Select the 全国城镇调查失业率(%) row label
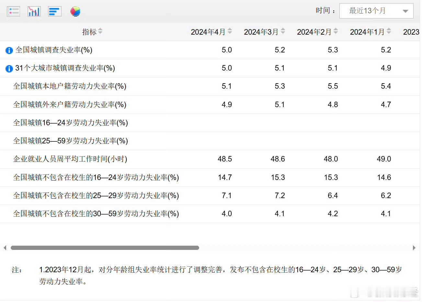Viewport: 422px width, 302px height. point(54,50)
